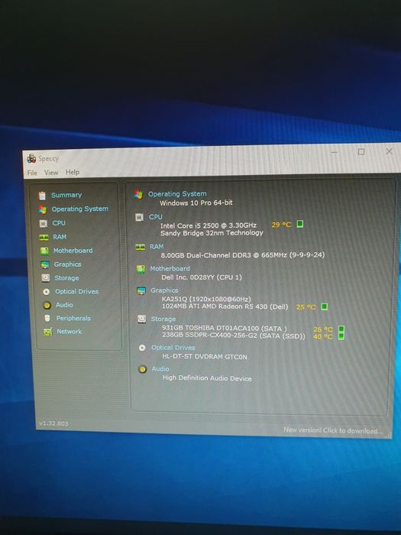The height and width of the screenshot is (535, 401).
Task: Click the Operating System heading link in summary
Action: (177, 194)
